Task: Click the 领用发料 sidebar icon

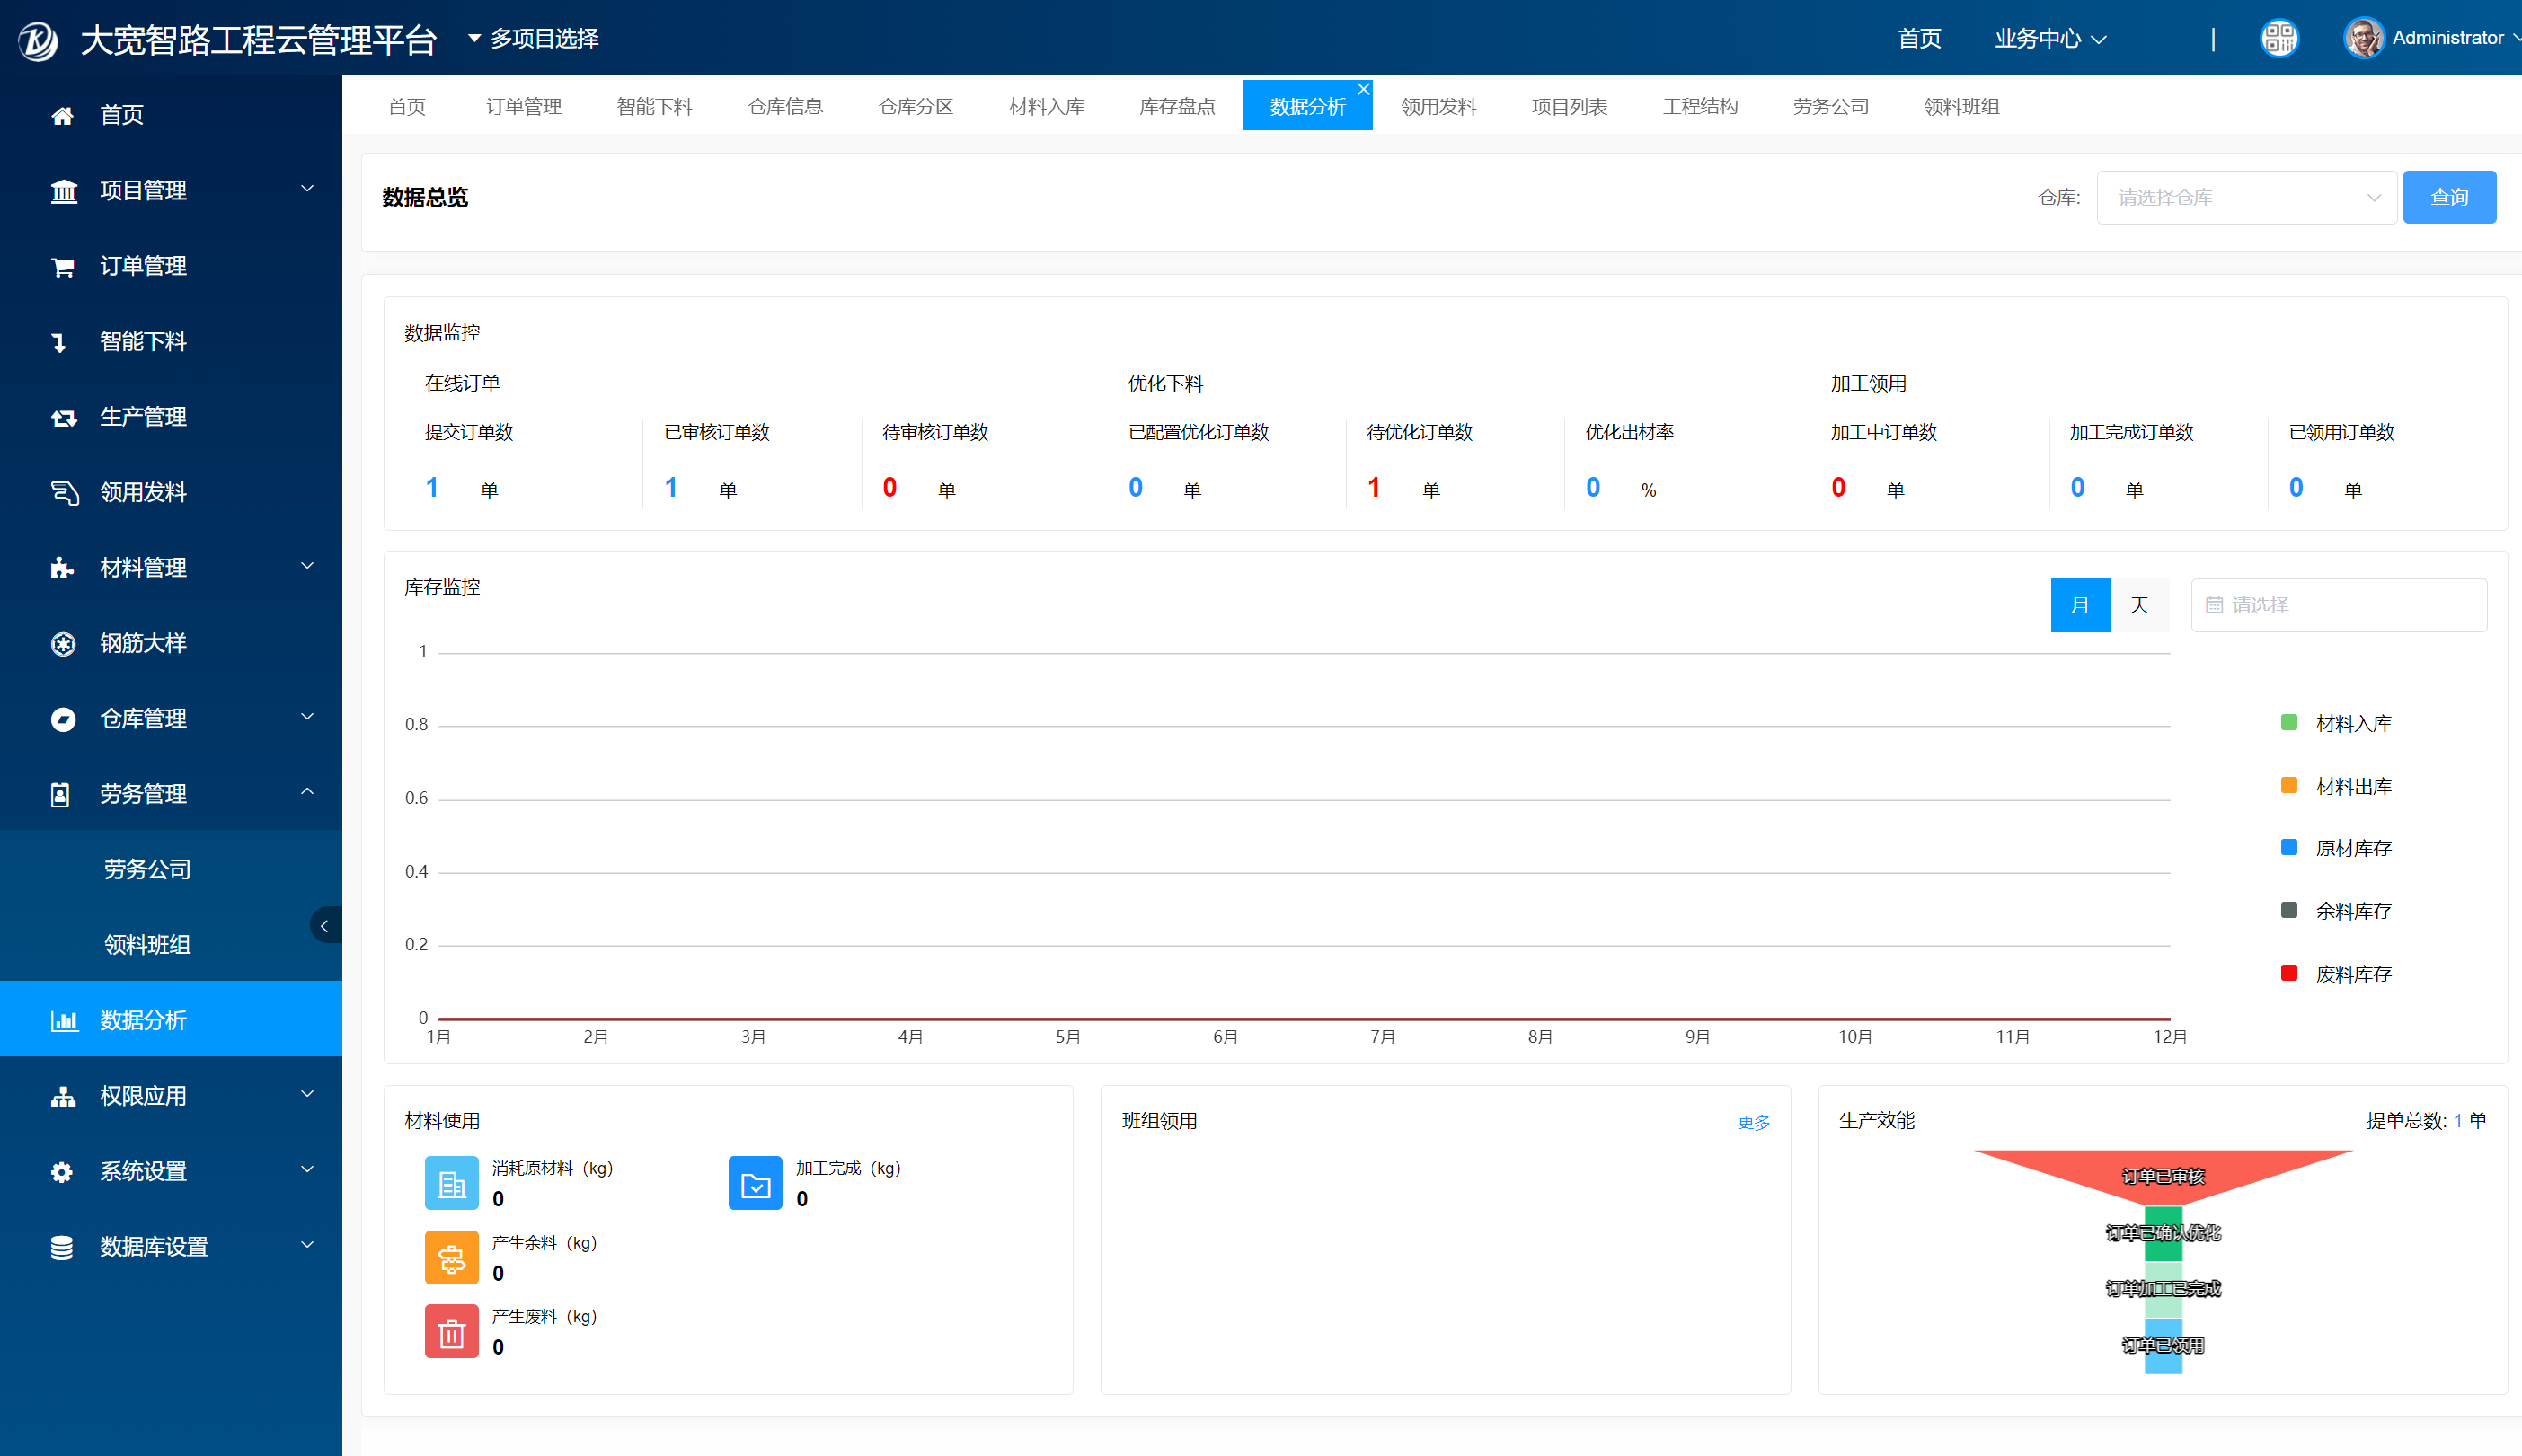Action: pos(64,492)
